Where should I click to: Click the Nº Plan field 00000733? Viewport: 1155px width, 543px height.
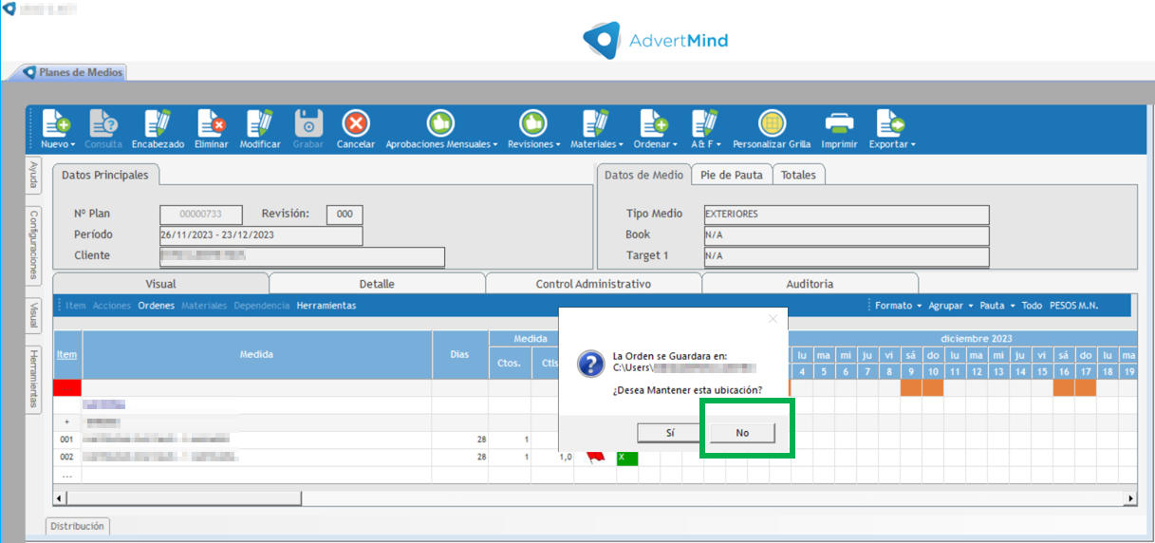pos(201,215)
